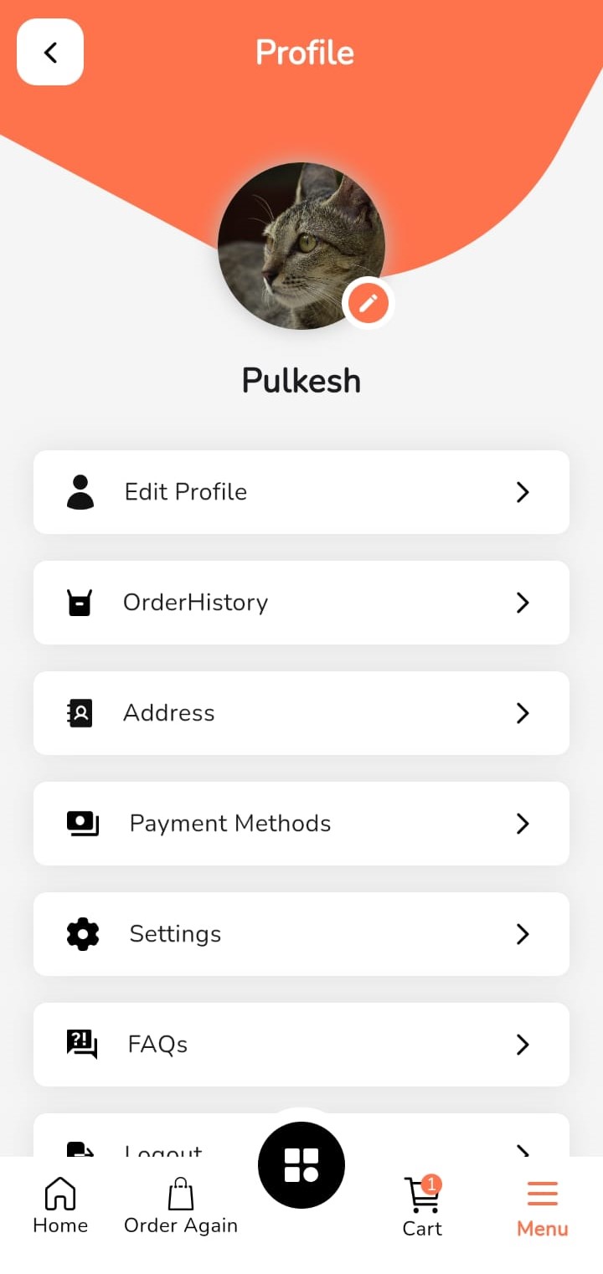603x1274 pixels.
Task: Click the OrderHistory bag icon
Action: [80, 603]
